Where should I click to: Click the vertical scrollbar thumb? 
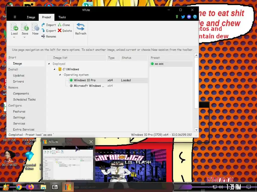(196, 82)
